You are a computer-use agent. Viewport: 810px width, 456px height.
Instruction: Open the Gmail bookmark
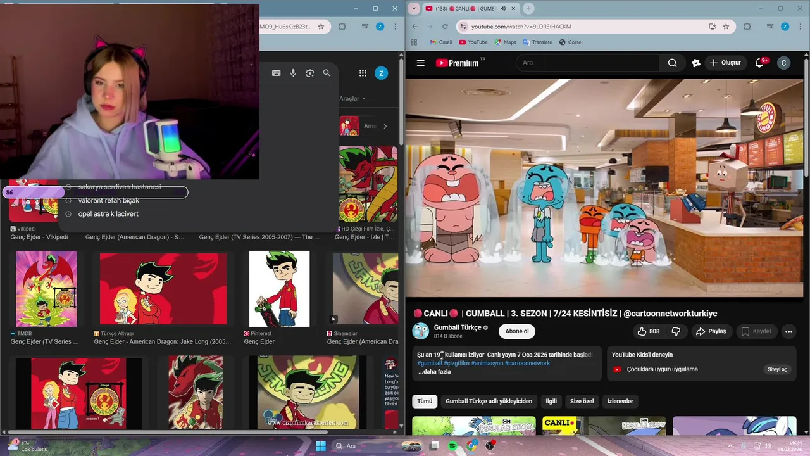pos(441,42)
